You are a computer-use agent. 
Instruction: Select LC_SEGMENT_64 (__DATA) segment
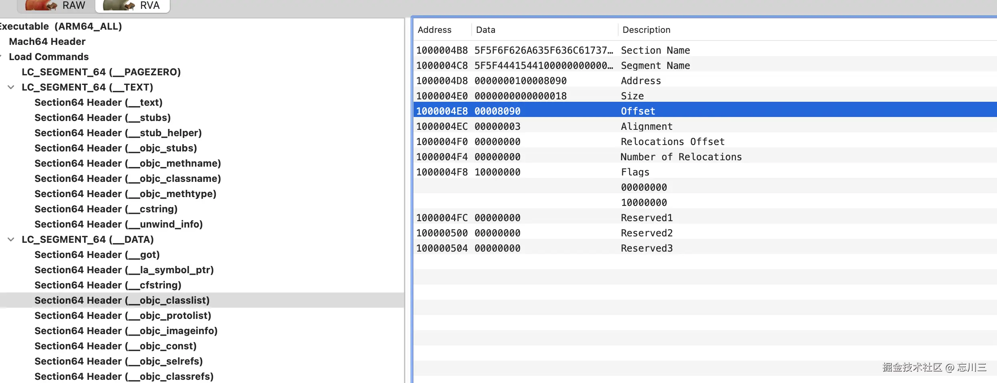[88, 239]
